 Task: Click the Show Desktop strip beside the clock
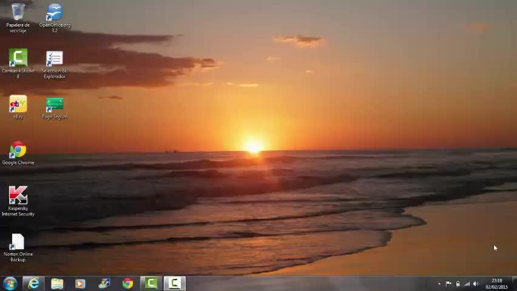click(515, 284)
